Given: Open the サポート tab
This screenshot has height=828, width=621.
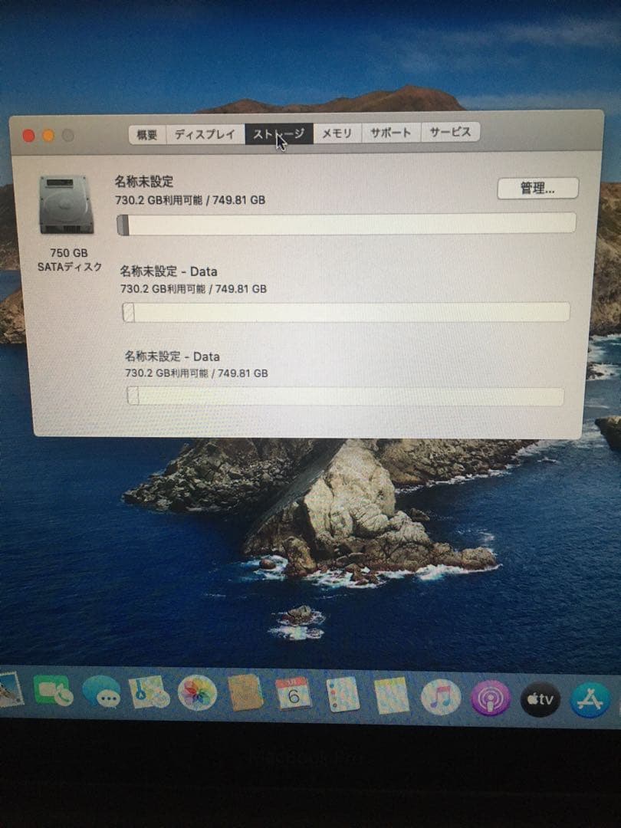Looking at the screenshot, I should 393,132.
